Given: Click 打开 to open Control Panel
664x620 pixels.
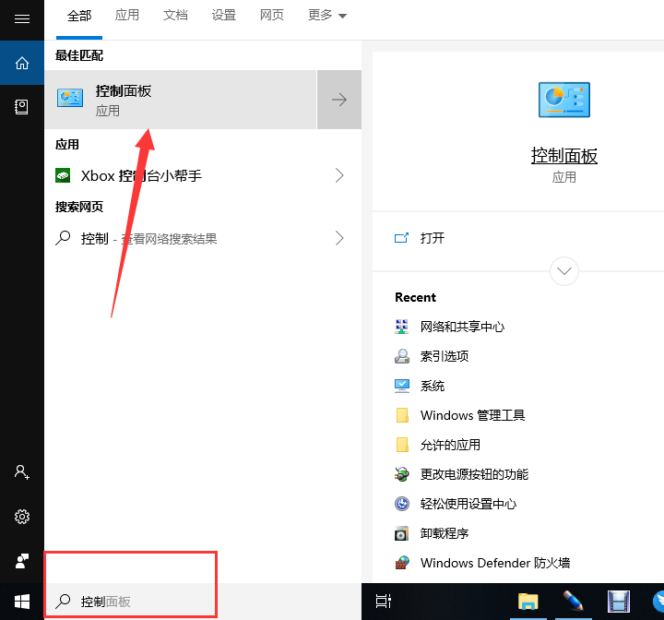Looking at the screenshot, I should pyautogui.click(x=432, y=238).
